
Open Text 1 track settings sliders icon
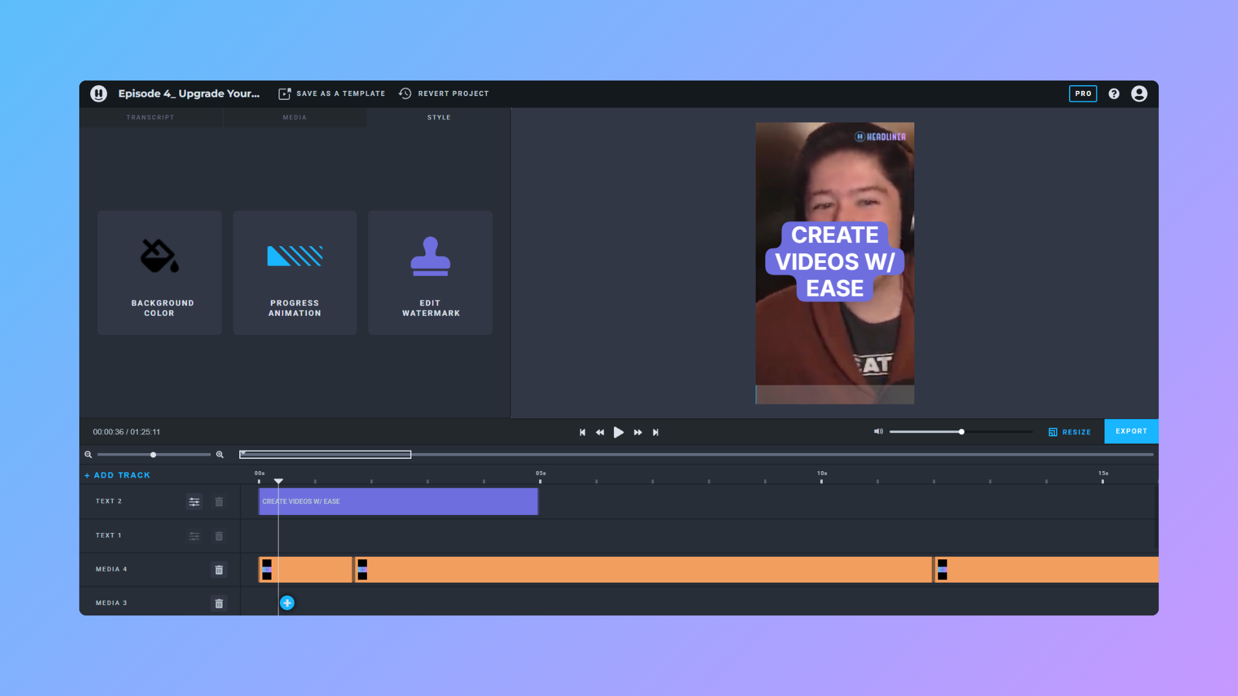pyautogui.click(x=194, y=536)
